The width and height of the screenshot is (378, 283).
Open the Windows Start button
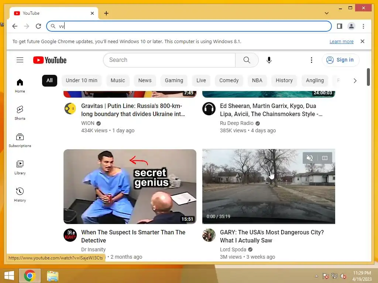pos(9,276)
